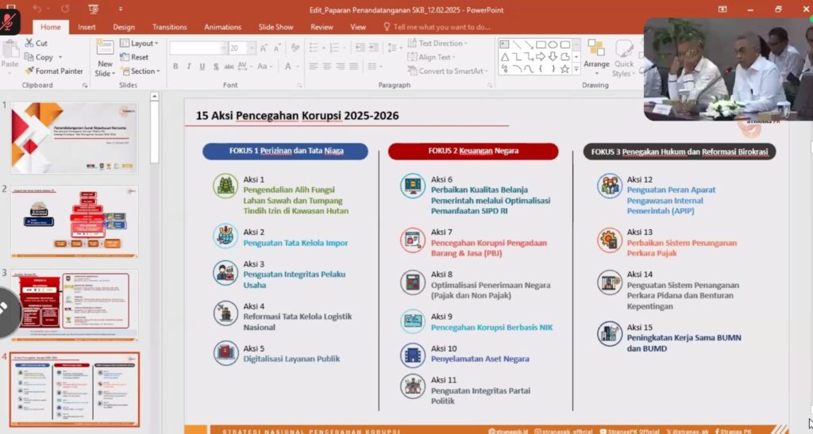This screenshot has width=813, height=434.
Task: Click the Undo arrow in title bar
Action: pos(37,9)
